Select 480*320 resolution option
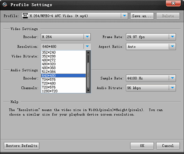The height and width of the screenshot is (154, 184). (63, 64)
